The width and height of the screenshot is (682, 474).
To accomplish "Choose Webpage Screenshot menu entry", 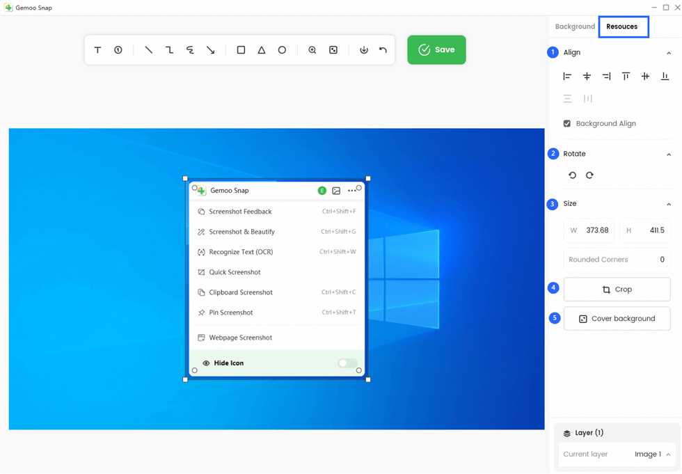I will click(x=277, y=338).
